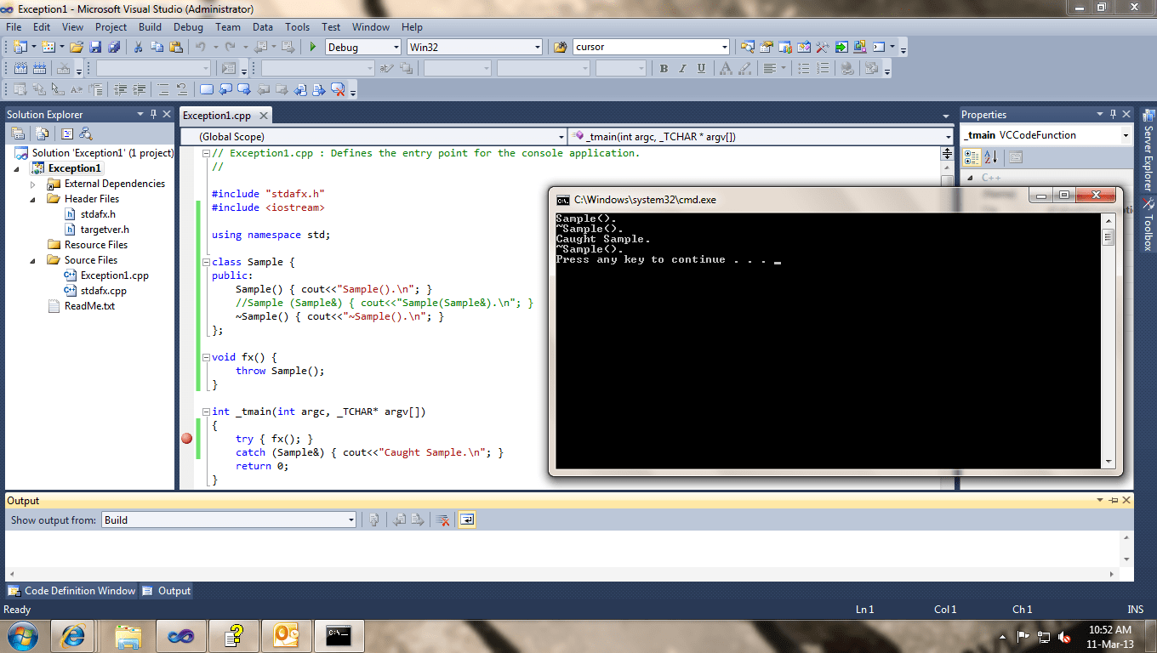1157x653 pixels.
Task: Open the Build menu
Action: click(150, 27)
